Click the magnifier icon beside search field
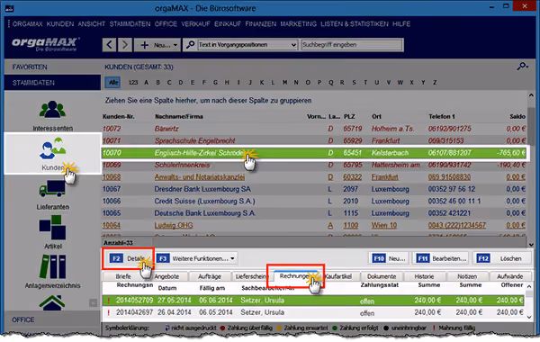The width and height of the screenshot is (540, 342). [190, 45]
